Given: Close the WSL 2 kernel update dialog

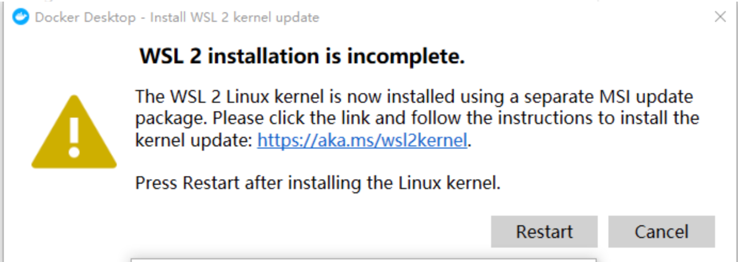Looking at the screenshot, I should [x=720, y=17].
